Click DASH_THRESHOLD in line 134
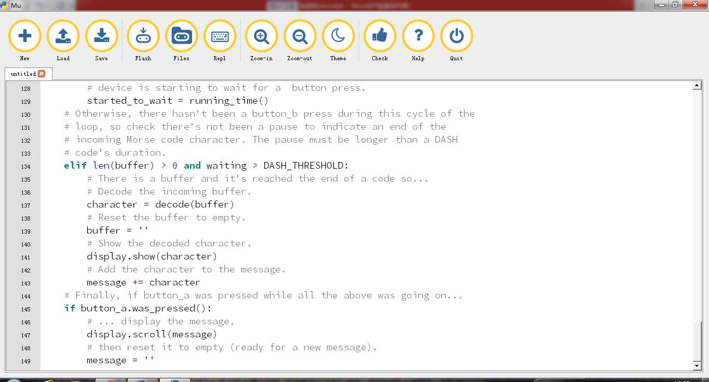709x382 pixels. pyautogui.click(x=304, y=166)
